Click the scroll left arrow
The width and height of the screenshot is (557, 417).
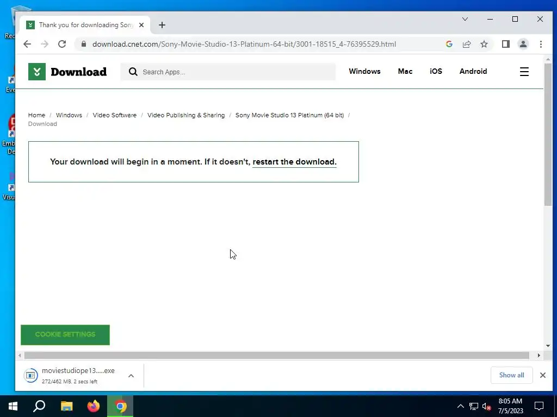coord(20,355)
